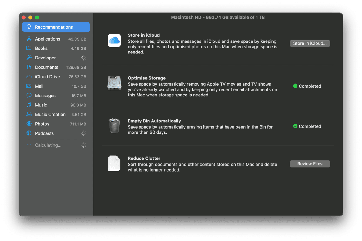Click the documents icon for Reduce Clutter
362x241 pixels.
point(114,163)
